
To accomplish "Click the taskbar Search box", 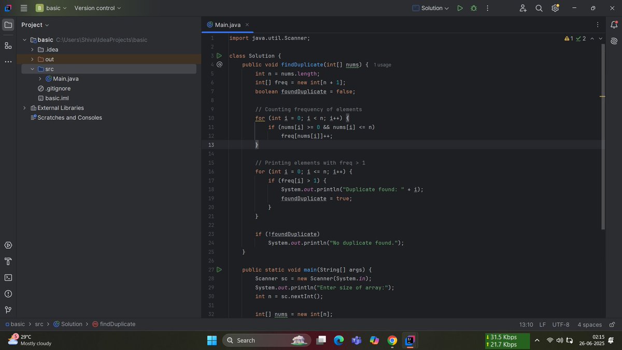I will click(267, 340).
